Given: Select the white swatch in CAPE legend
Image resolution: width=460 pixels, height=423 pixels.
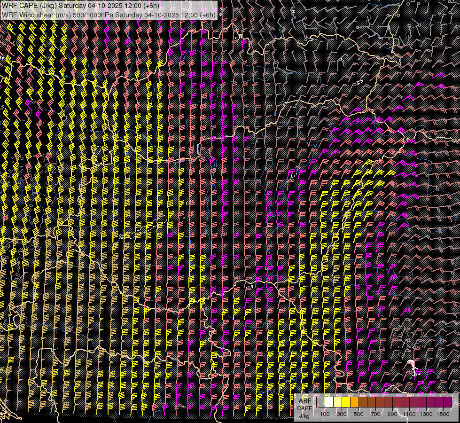Looking at the screenshot, I should pos(329,402).
